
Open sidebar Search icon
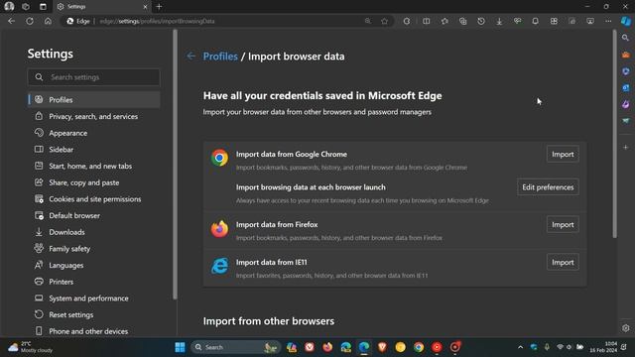click(626, 38)
